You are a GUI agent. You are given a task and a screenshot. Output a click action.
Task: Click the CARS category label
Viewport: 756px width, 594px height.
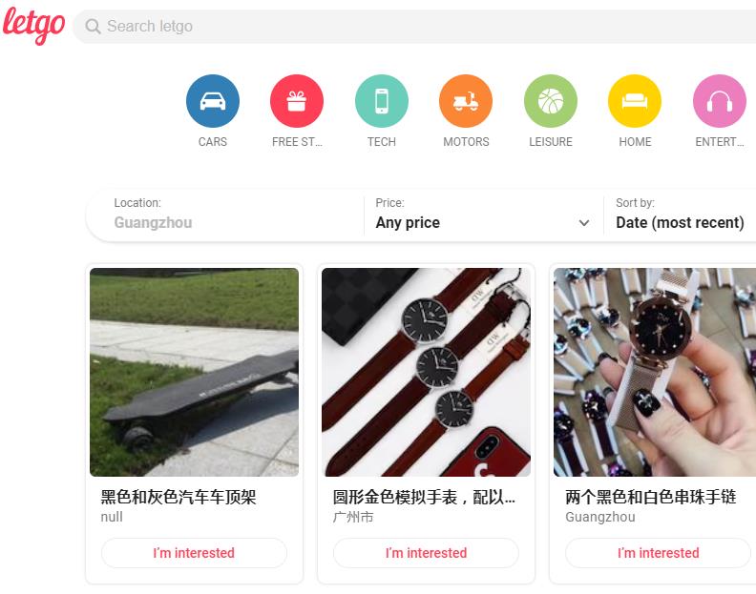[213, 142]
